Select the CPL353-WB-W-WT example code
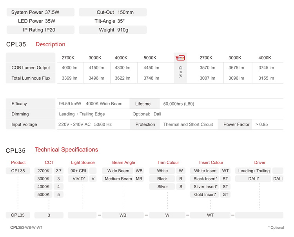This screenshot has width=294, height=237. tap(26, 228)
